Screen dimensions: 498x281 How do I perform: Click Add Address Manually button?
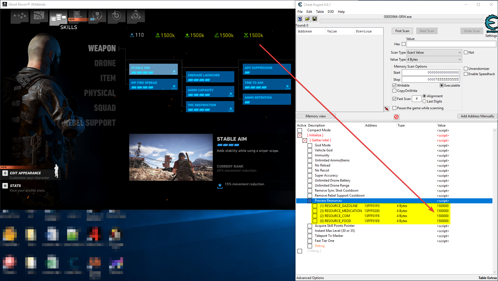pyautogui.click(x=477, y=116)
